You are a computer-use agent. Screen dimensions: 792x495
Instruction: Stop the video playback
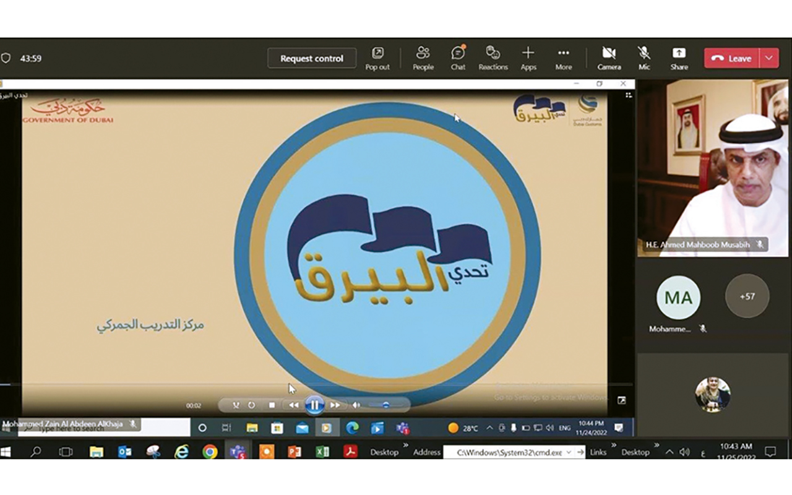coord(272,405)
